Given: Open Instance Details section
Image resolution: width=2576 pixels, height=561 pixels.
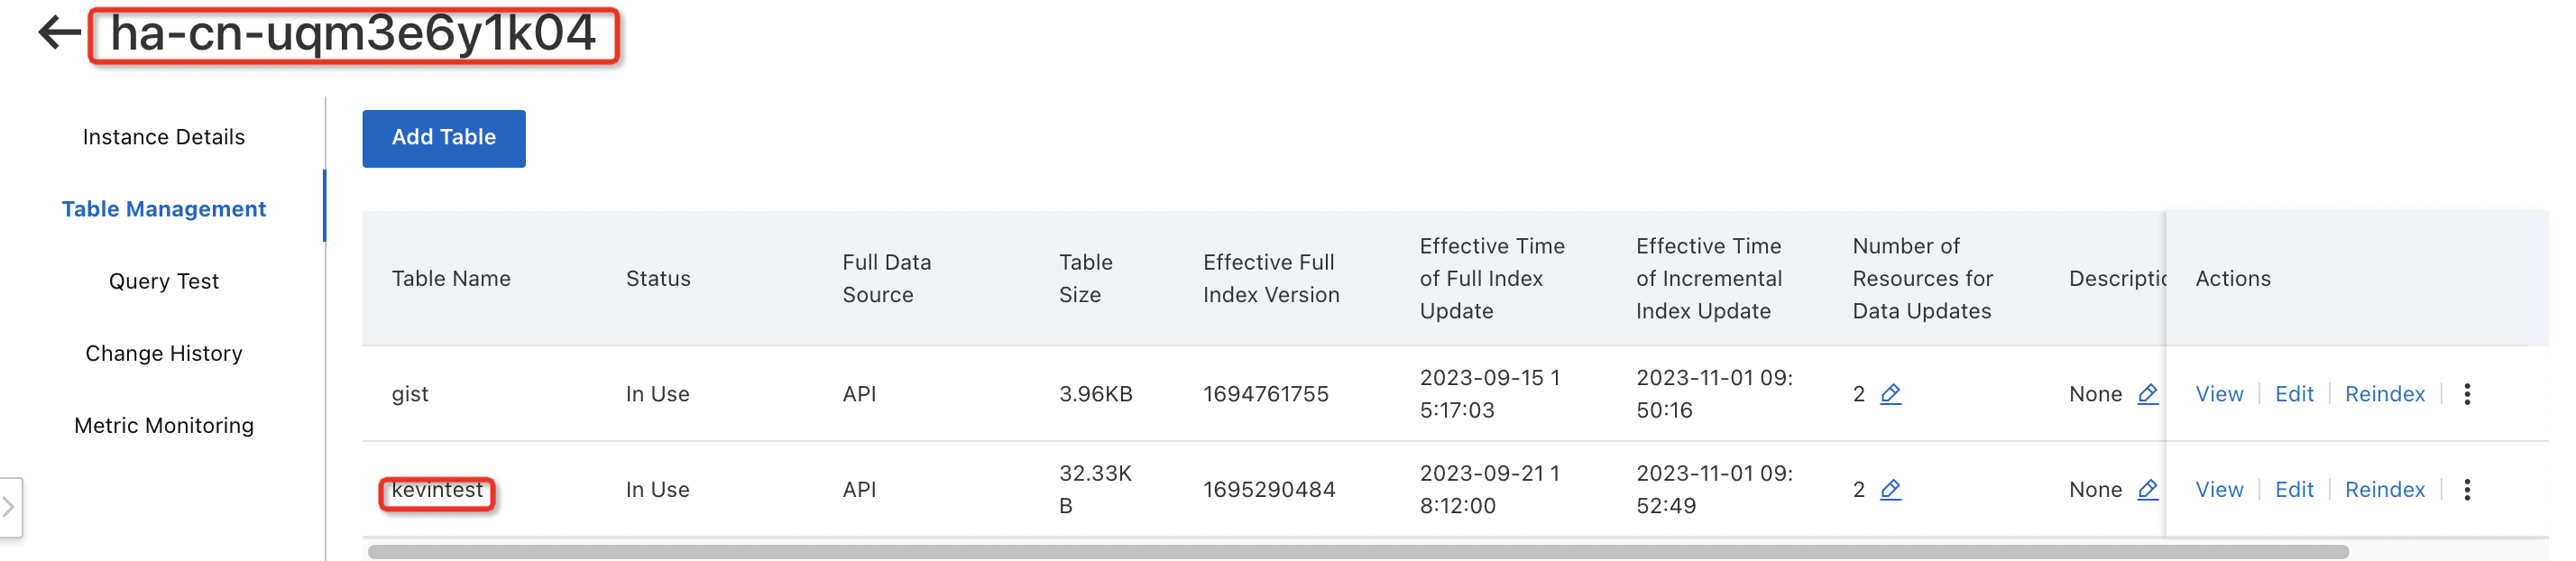Looking at the screenshot, I should [x=164, y=137].
